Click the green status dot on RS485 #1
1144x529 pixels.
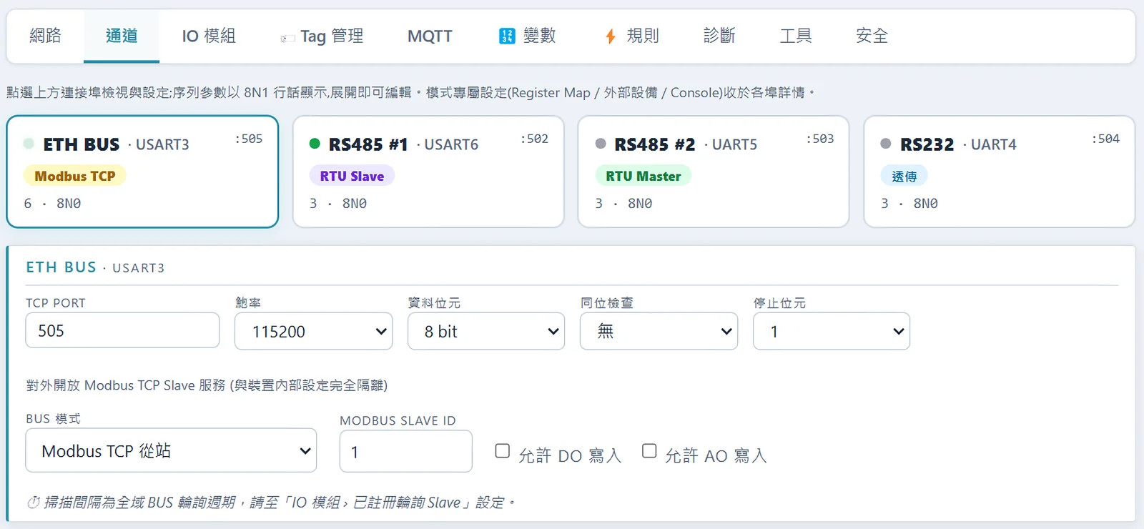click(315, 144)
